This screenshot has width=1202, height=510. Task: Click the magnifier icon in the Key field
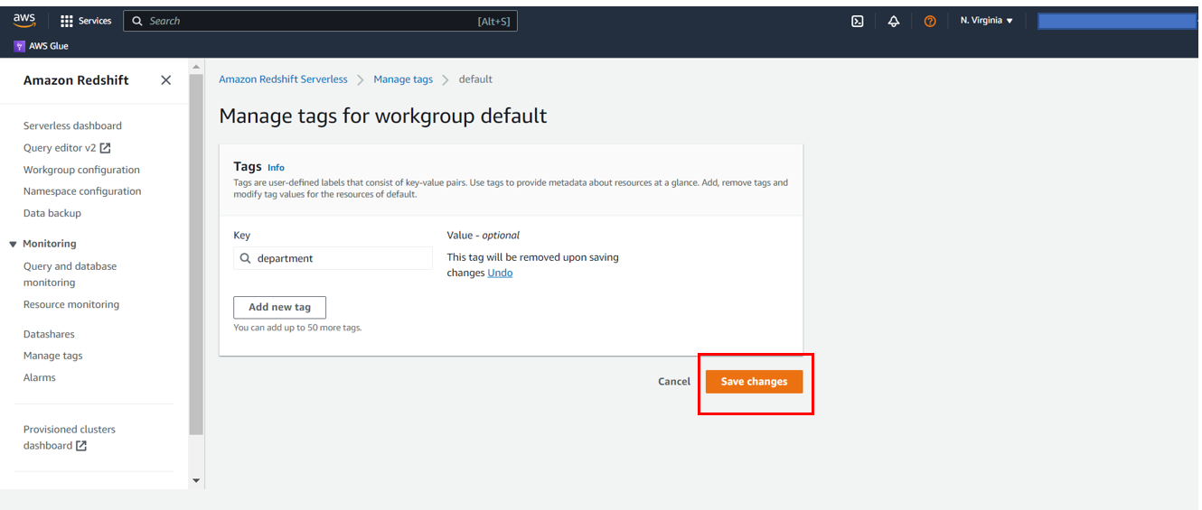[246, 258]
